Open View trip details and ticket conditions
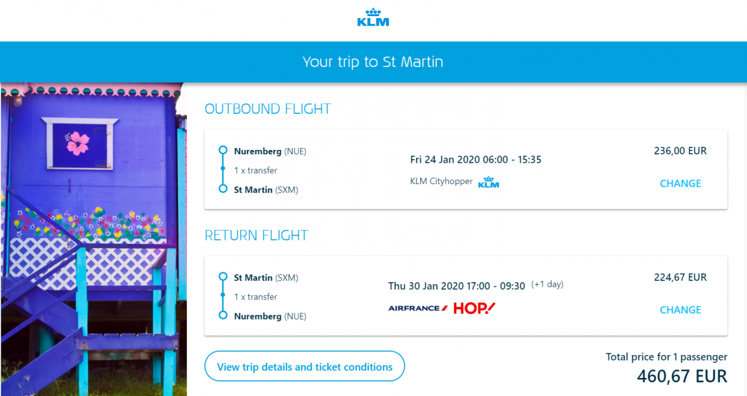747x396 pixels. pyautogui.click(x=304, y=367)
